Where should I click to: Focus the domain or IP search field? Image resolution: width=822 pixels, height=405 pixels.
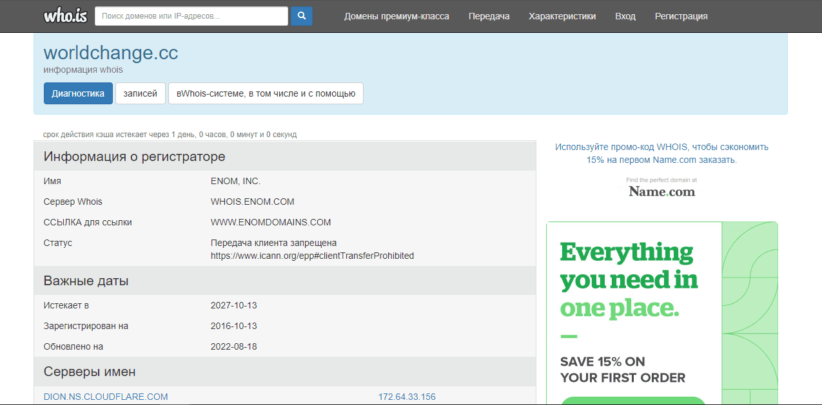[x=191, y=16]
